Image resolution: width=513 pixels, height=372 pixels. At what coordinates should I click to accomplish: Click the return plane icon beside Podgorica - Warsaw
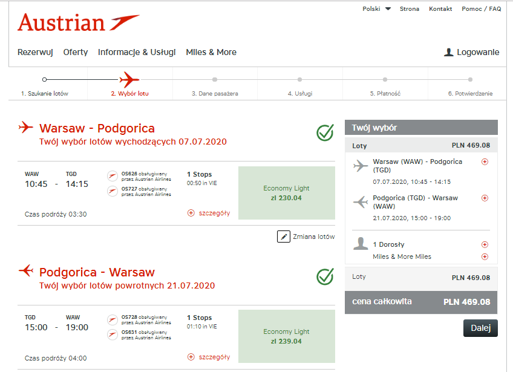tap(26, 270)
